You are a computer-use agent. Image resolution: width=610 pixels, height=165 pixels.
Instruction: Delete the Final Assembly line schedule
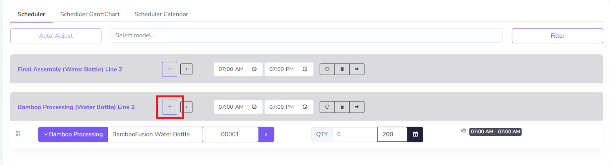(342, 69)
